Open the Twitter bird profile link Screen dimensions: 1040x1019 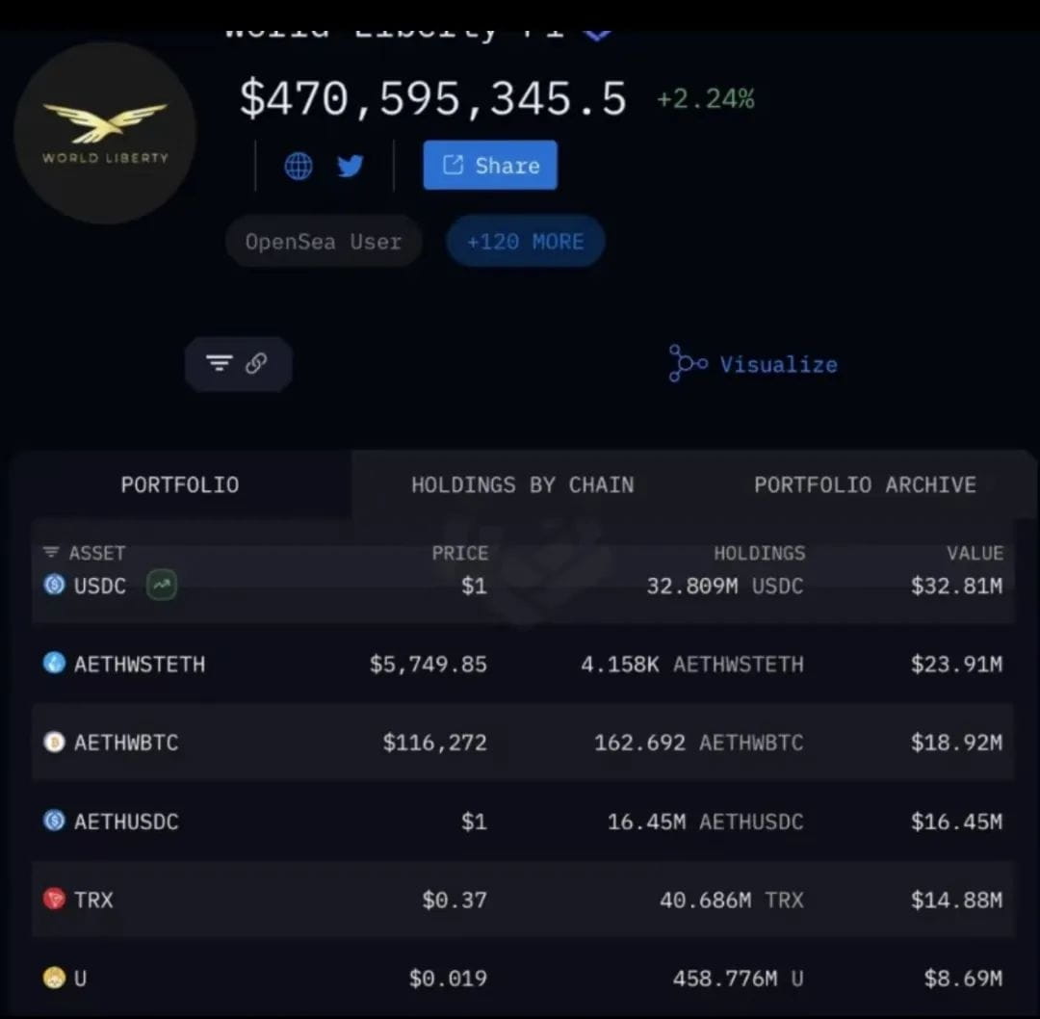pos(351,166)
